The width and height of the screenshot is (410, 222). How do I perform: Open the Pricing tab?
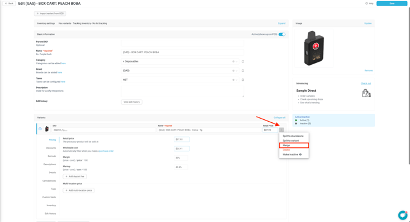coord(52,139)
